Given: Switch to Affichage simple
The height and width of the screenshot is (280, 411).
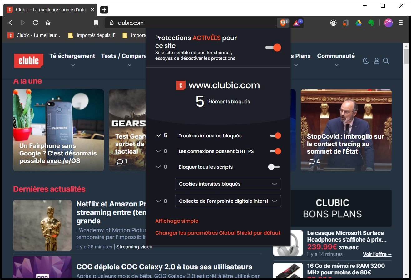Looking at the screenshot, I should (177, 221).
